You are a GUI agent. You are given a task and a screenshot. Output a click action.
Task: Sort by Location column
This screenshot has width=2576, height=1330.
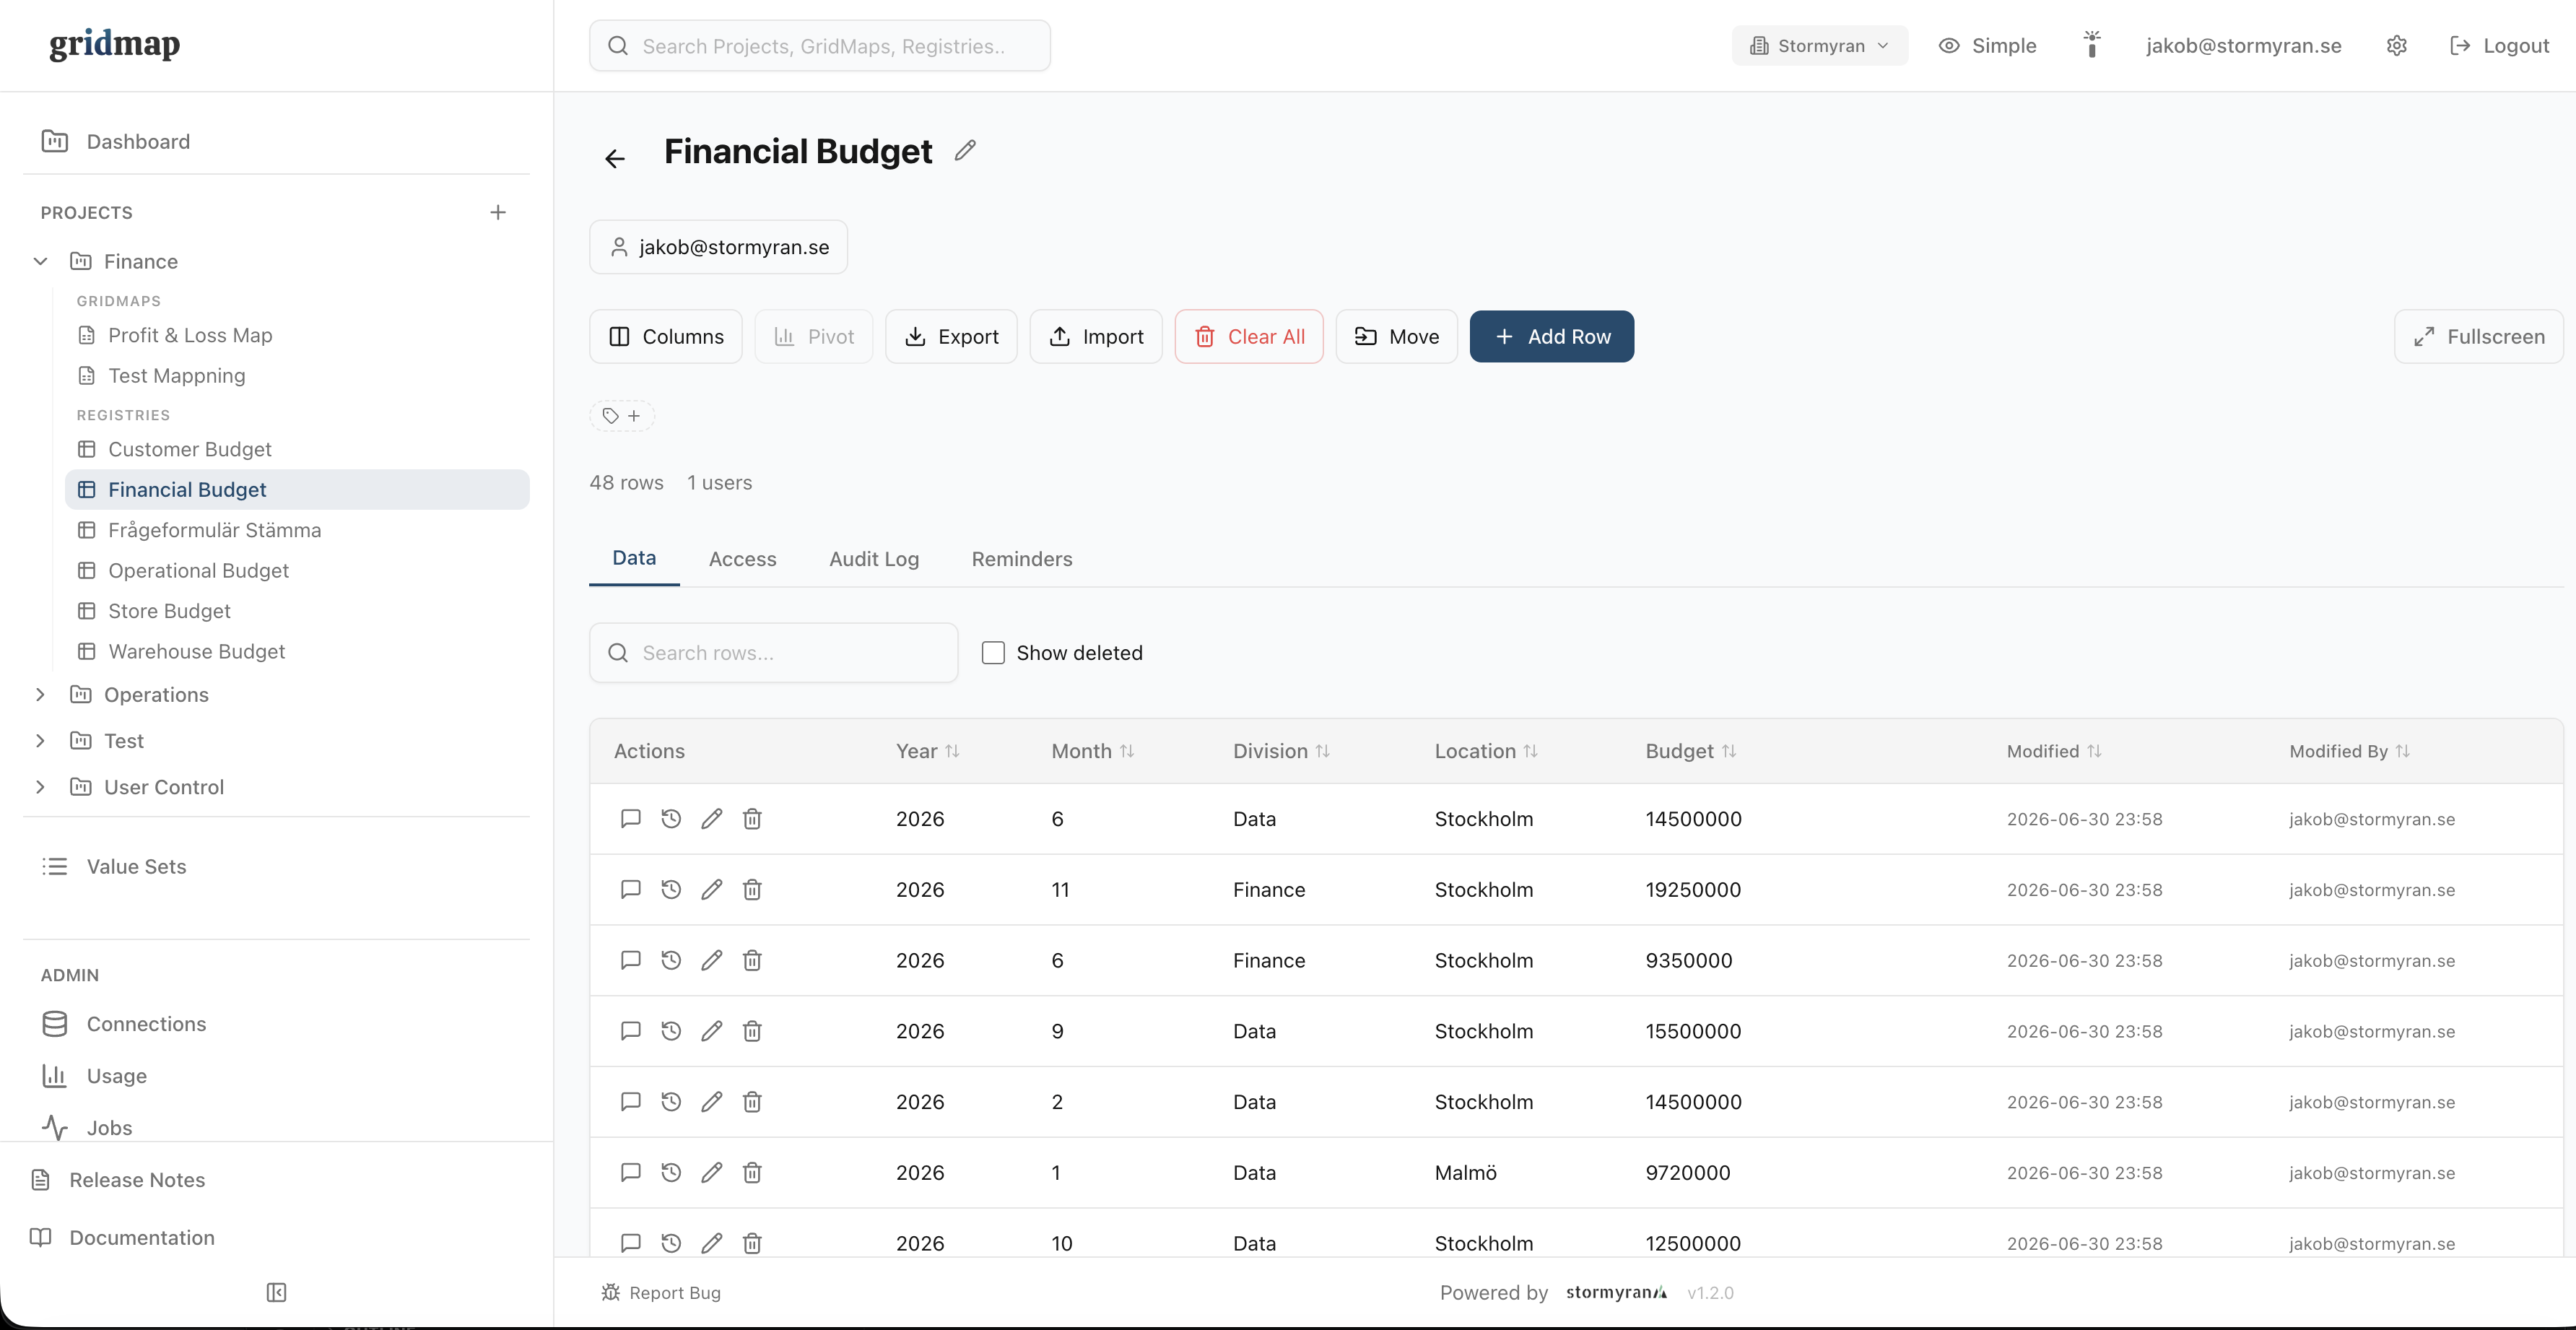point(1486,751)
